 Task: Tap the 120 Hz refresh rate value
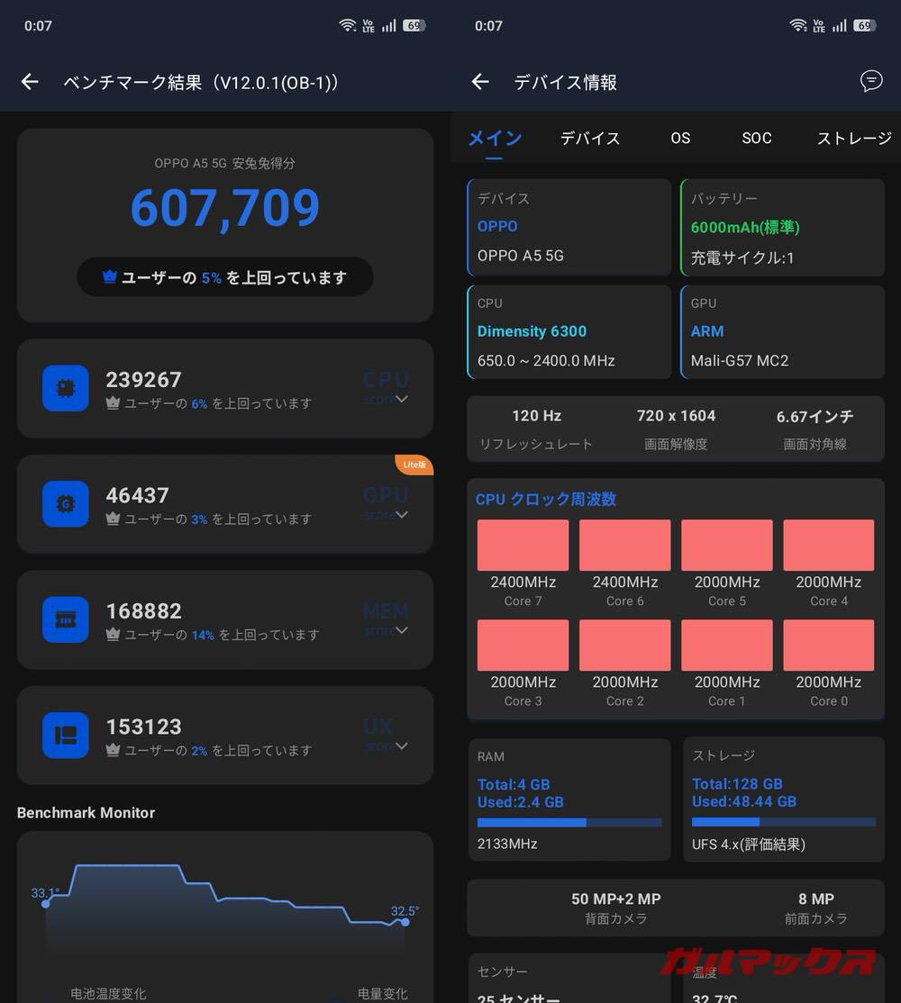(537, 416)
